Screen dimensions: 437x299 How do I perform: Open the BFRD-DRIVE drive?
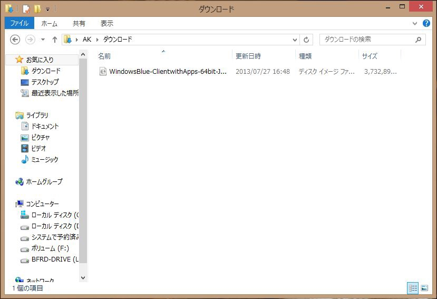tap(55, 259)
